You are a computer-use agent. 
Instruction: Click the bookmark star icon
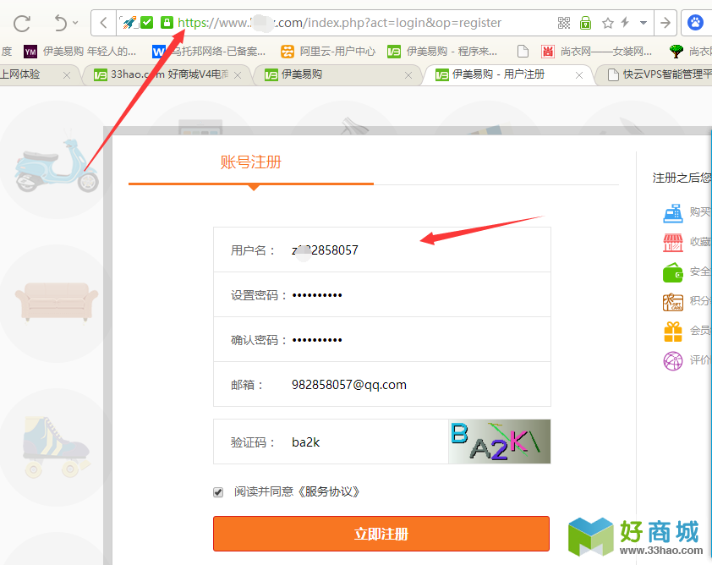coord(607,23)
